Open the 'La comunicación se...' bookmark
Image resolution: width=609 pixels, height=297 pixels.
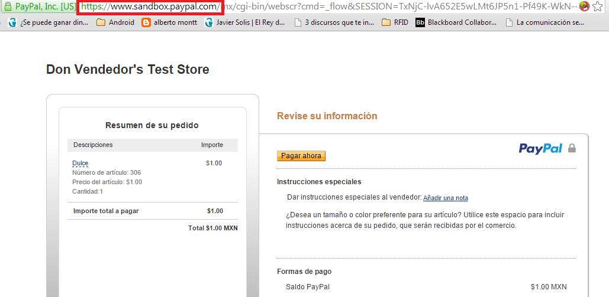[x=545, y=22]
